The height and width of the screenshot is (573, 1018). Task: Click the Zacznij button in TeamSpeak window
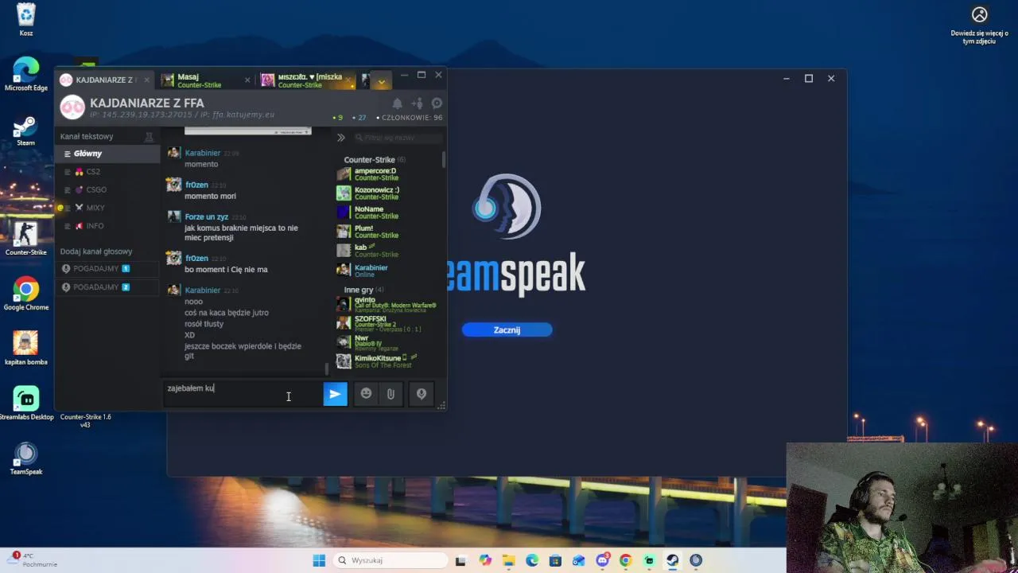tap(507, 329)
